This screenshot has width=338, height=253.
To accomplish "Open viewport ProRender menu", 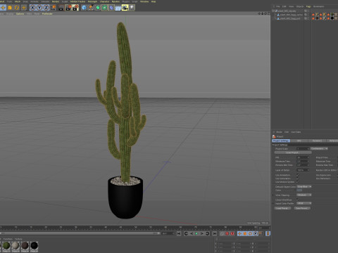I will 47,14.
